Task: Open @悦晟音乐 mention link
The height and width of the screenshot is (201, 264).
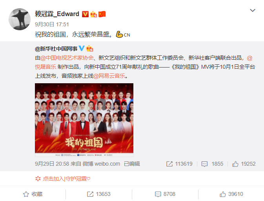Action: pyautogui.click(x=46, y=67)
